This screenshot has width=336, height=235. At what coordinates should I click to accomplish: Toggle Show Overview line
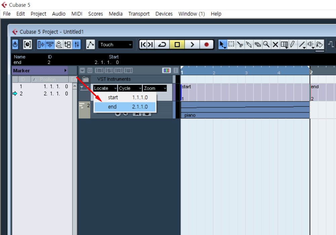pyautogui.click(x=59, y=45)
